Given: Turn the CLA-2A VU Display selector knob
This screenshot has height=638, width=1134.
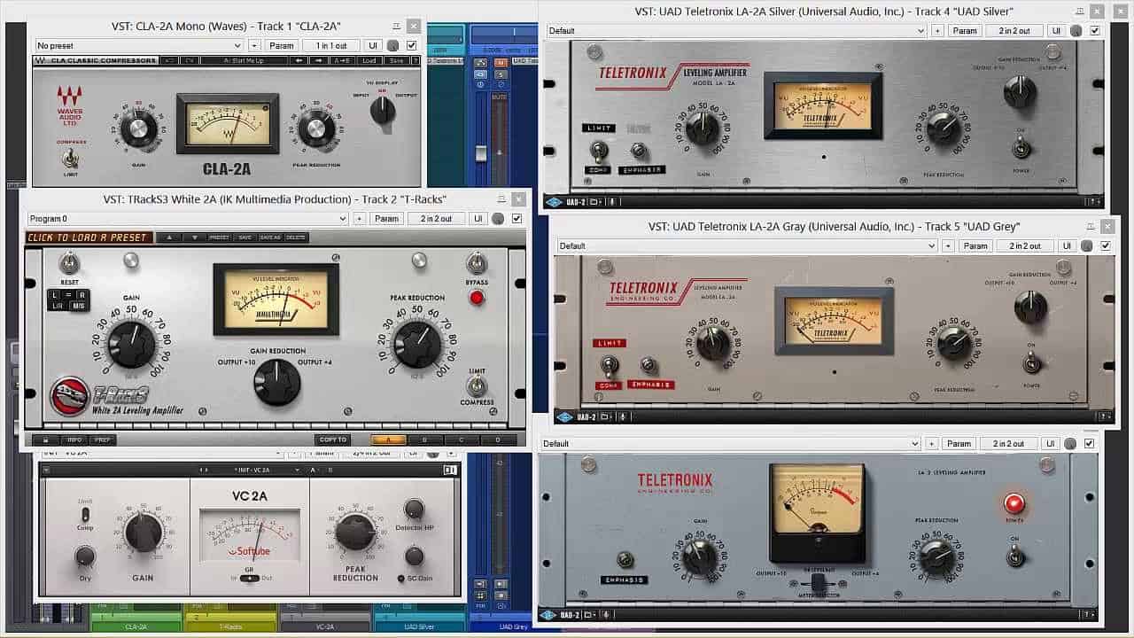Looking at the screenshot, I should (382, 108).
